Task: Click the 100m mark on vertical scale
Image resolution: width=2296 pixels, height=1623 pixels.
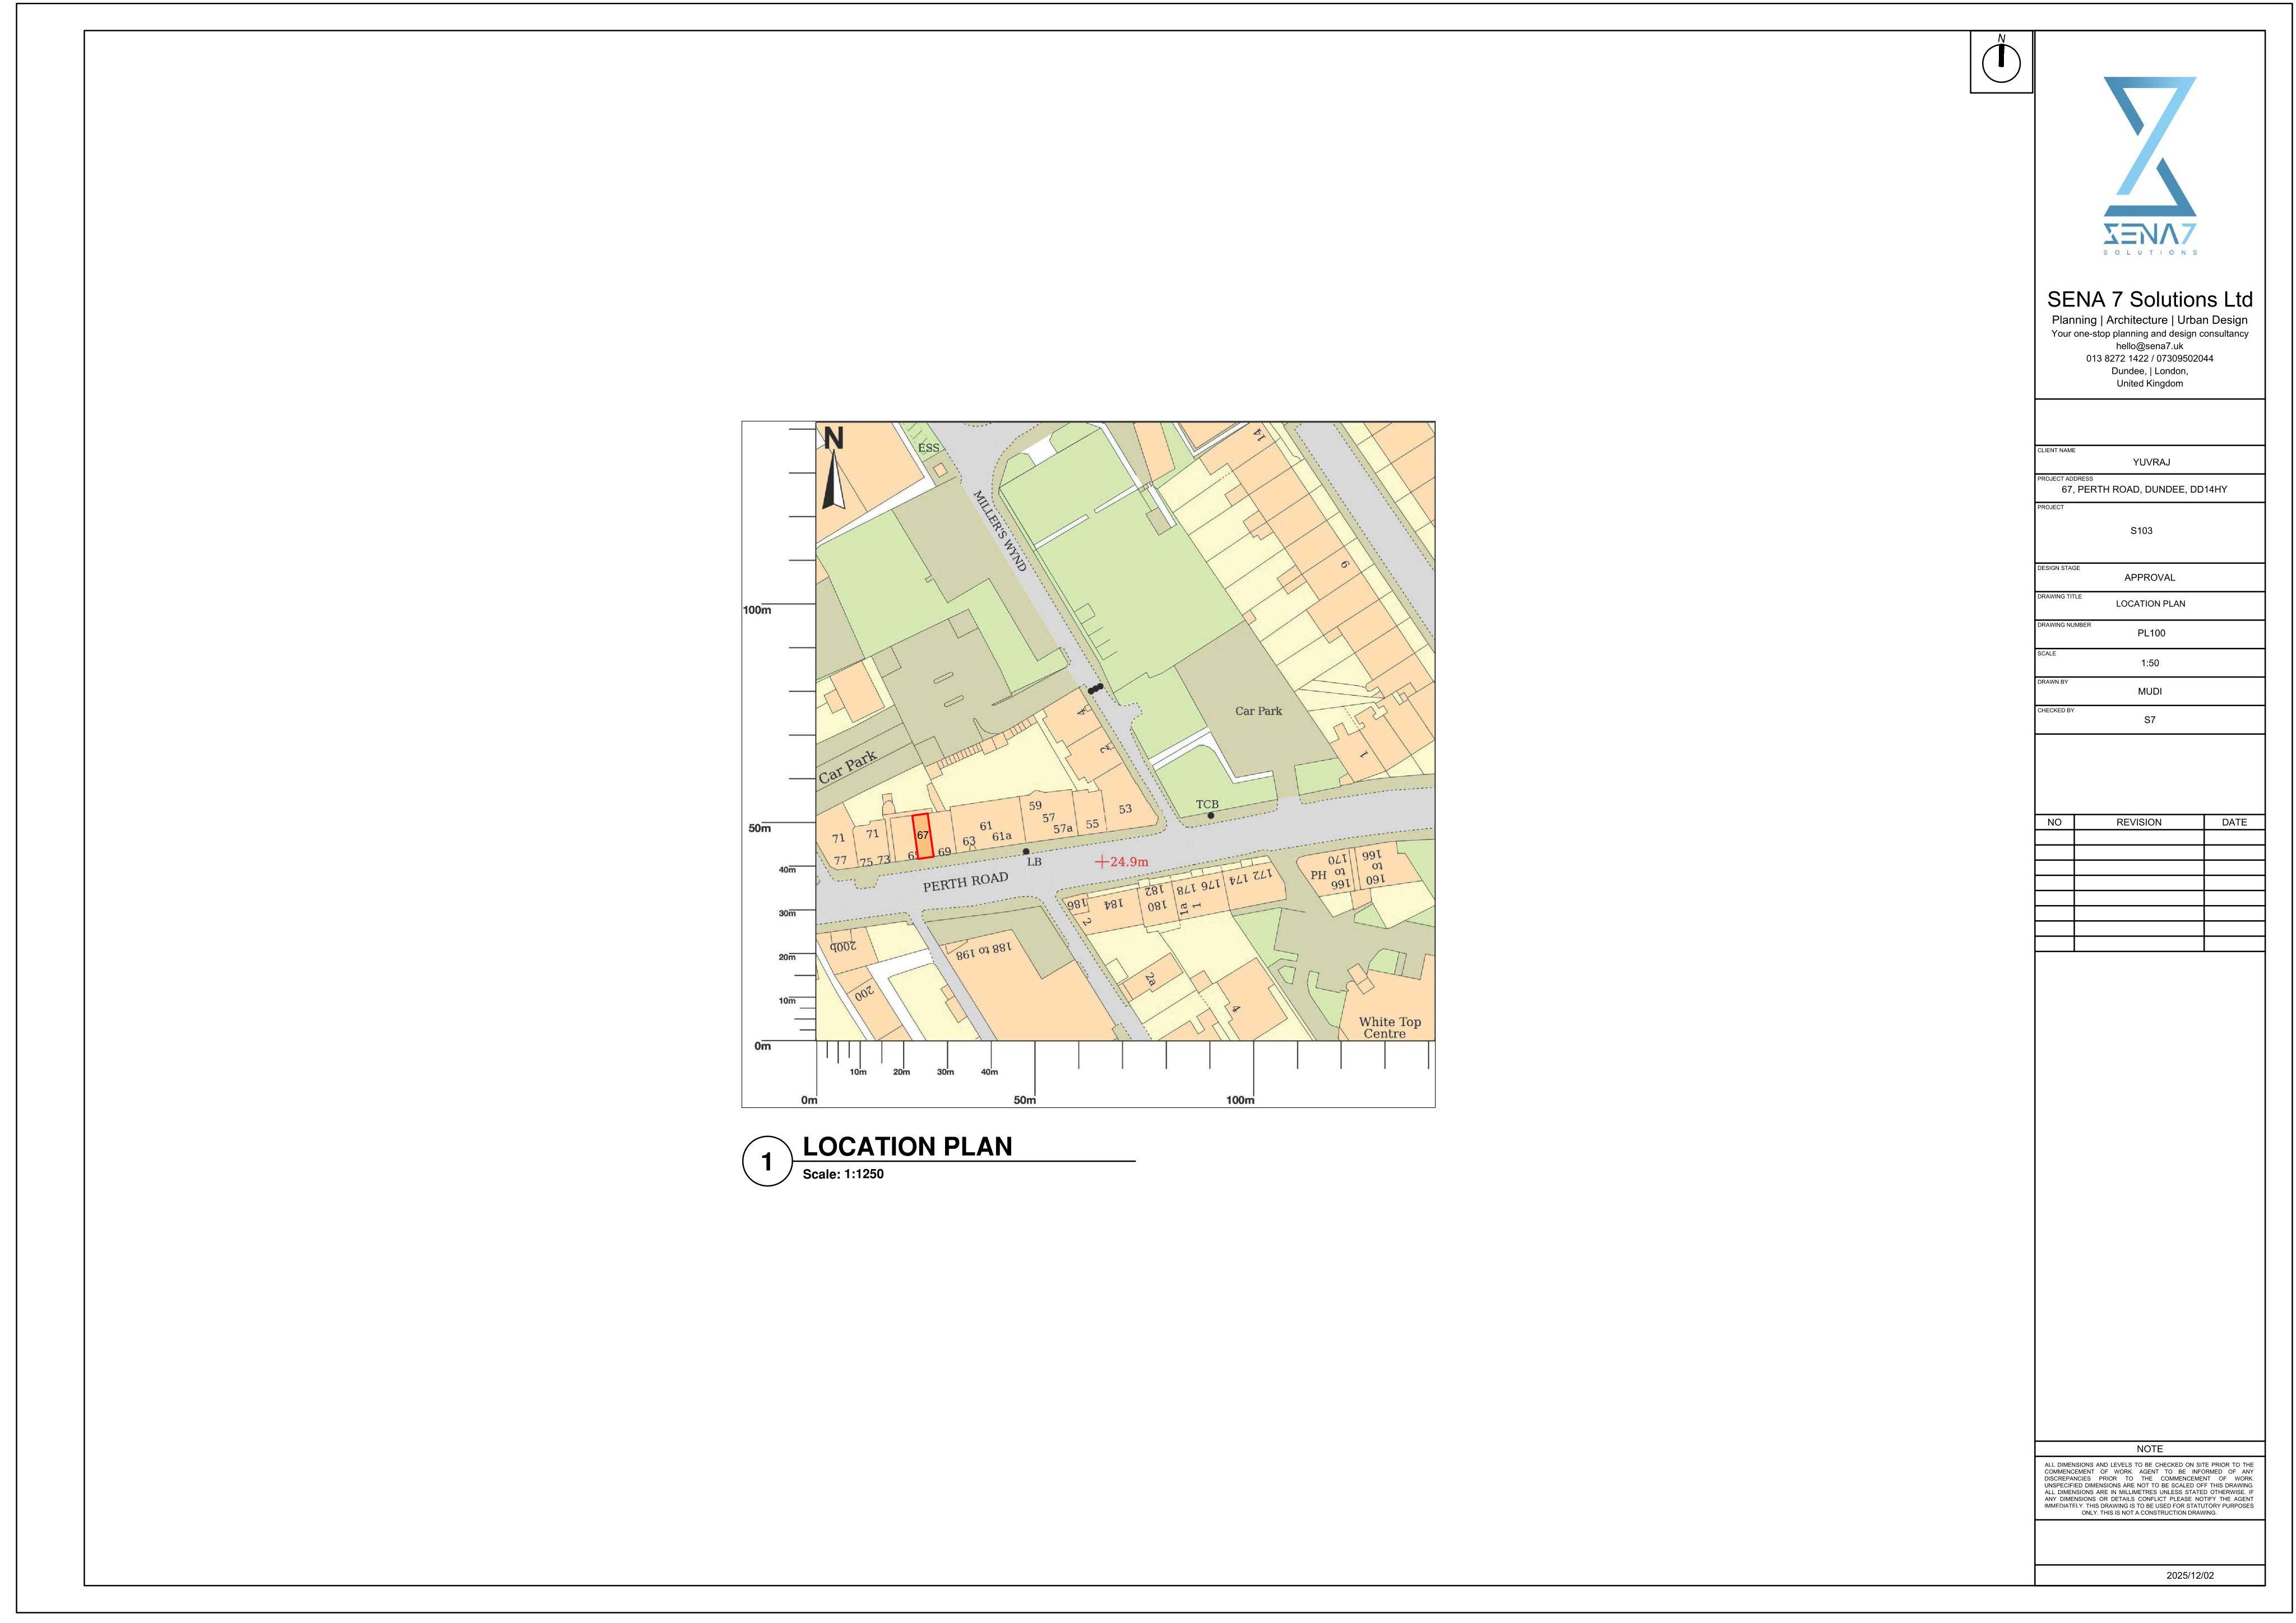Action: [757, 610]
